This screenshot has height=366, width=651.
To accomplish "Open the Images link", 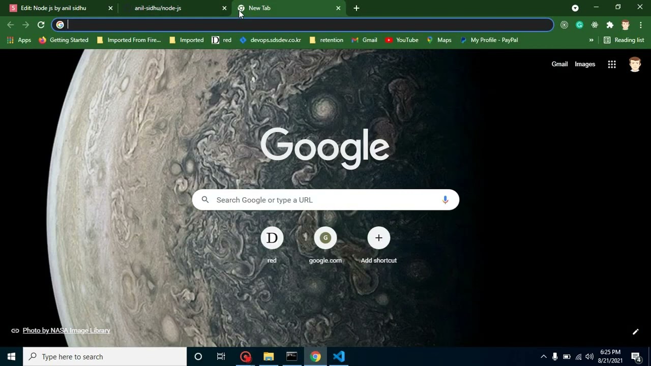I will tap(585, 64).
